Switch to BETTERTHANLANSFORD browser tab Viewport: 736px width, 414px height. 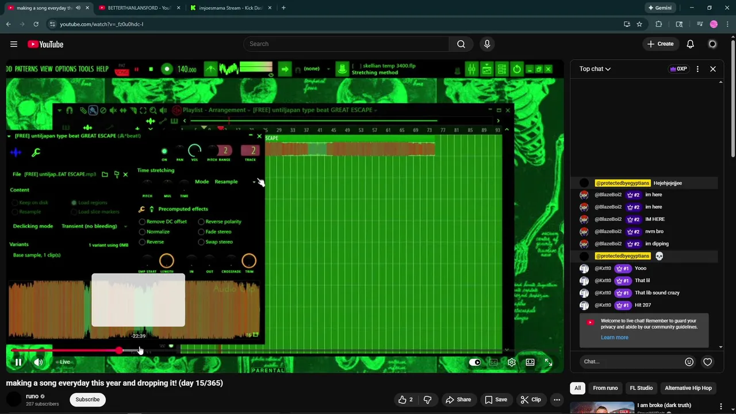tap(138, 8)
